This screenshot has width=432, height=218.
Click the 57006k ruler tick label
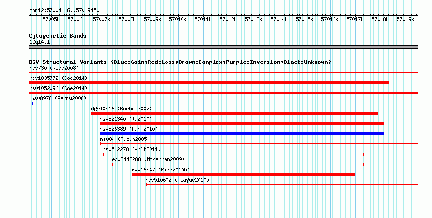tap(76, 19)
